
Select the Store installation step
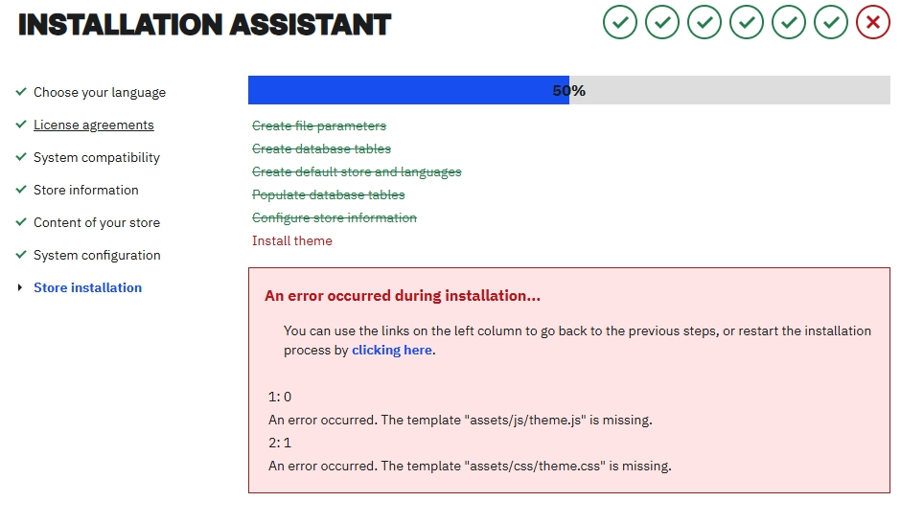[x=87, y=287]
